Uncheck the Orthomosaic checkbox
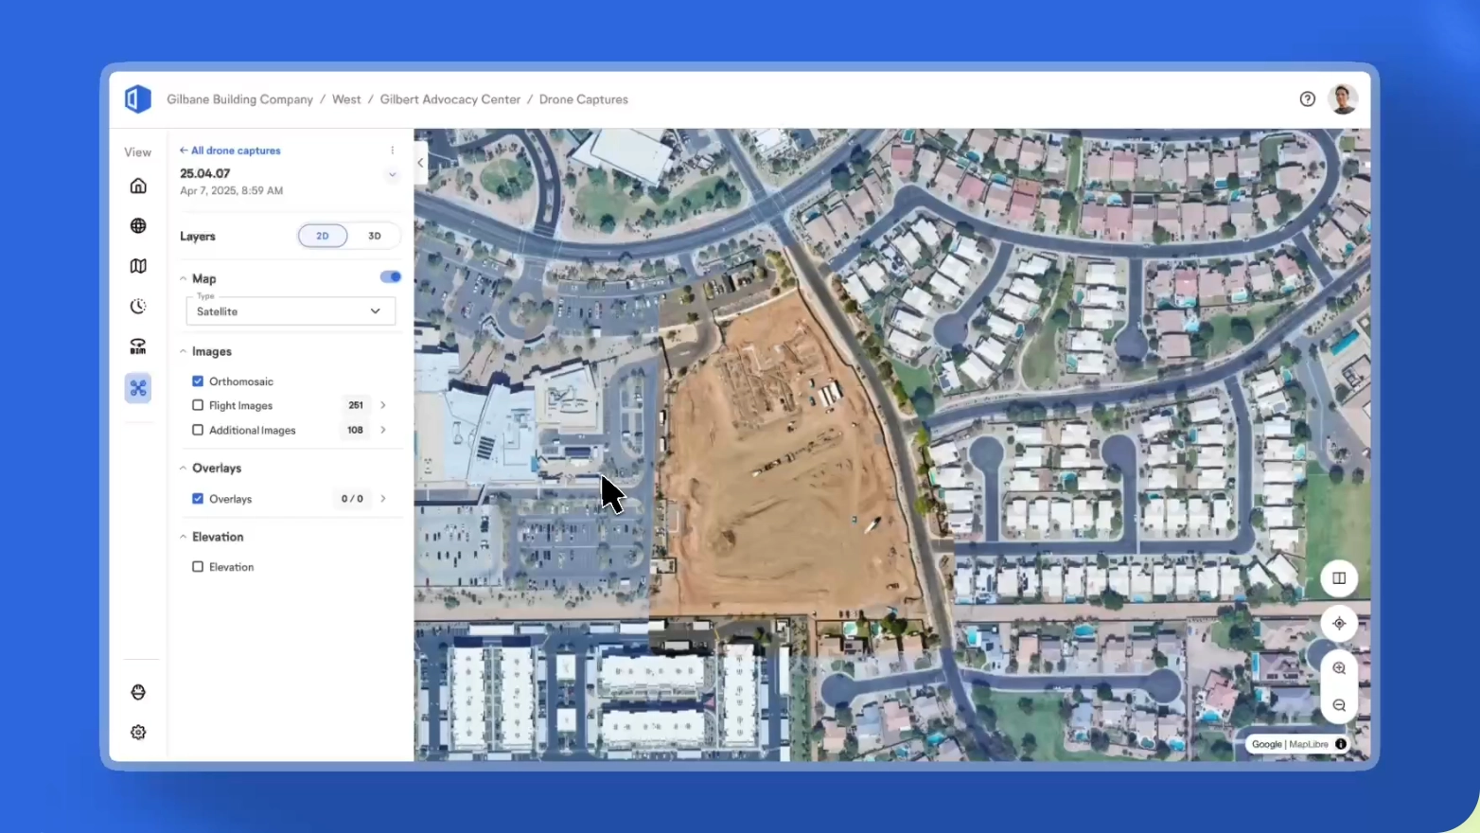The image size is (1480, 833). (x=198, y=381)
